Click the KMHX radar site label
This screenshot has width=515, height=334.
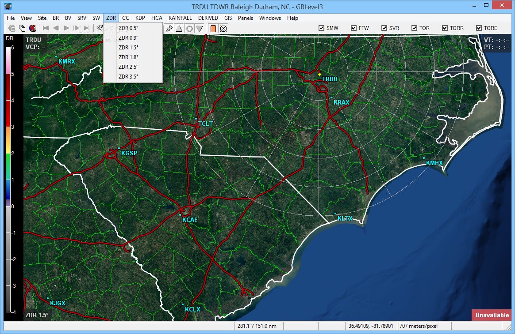[x=434, y=163]
